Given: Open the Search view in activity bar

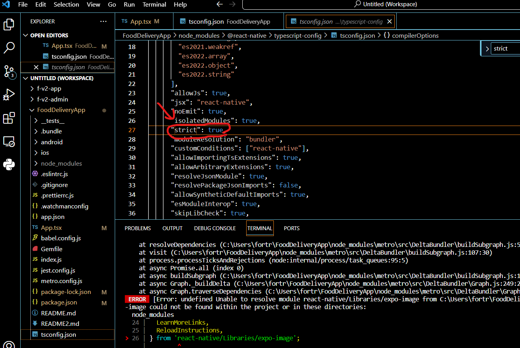Looking at the screenshot, I should tap(9, 48).
